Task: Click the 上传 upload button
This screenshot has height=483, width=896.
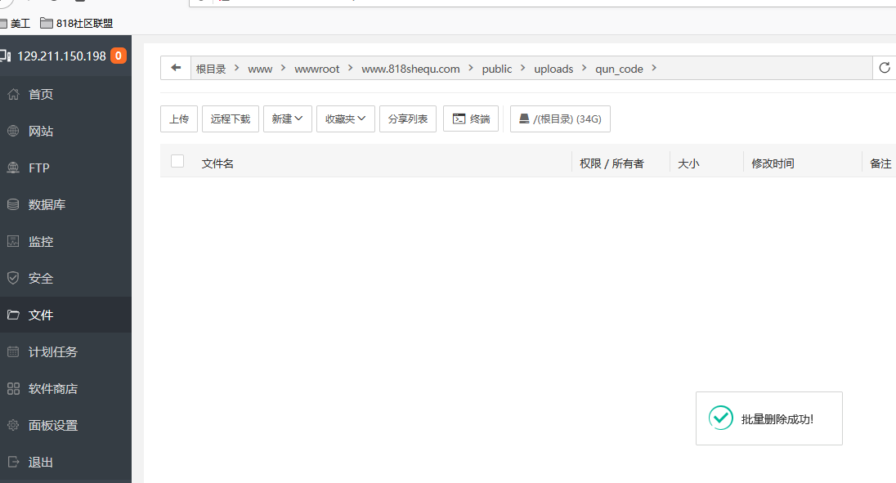Action: click(179, 119)
